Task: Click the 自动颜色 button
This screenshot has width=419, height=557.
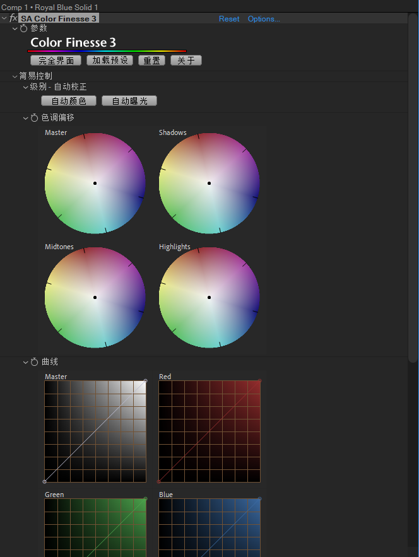Action: pyautogui.click(x=69, y=101)
